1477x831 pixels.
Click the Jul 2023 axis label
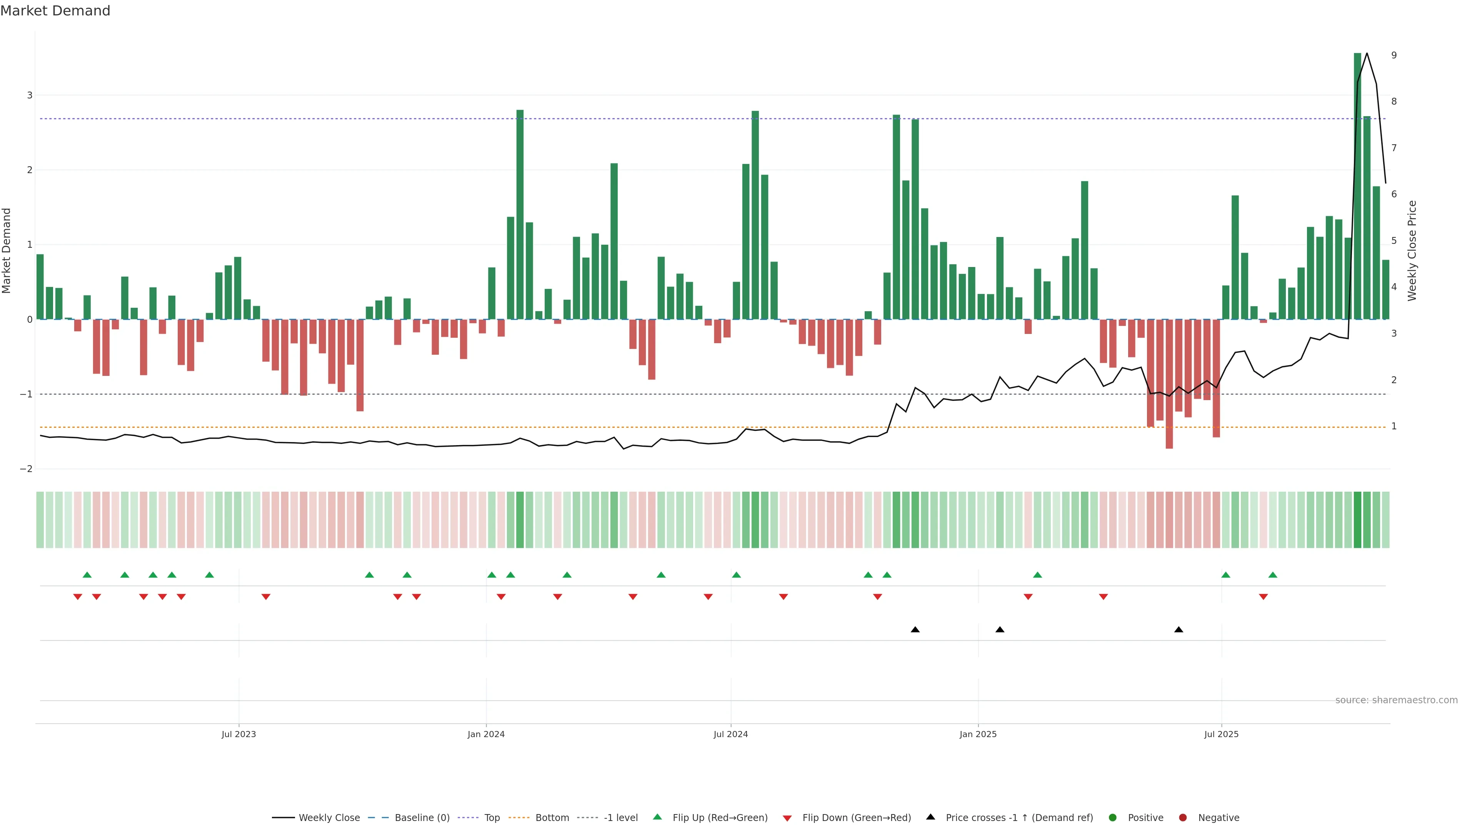coord(238,734)
